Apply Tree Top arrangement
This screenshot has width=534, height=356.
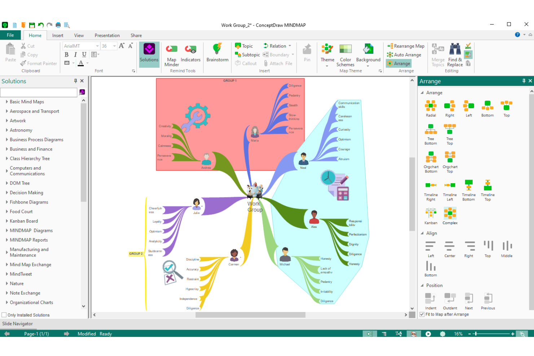(450, 135)
